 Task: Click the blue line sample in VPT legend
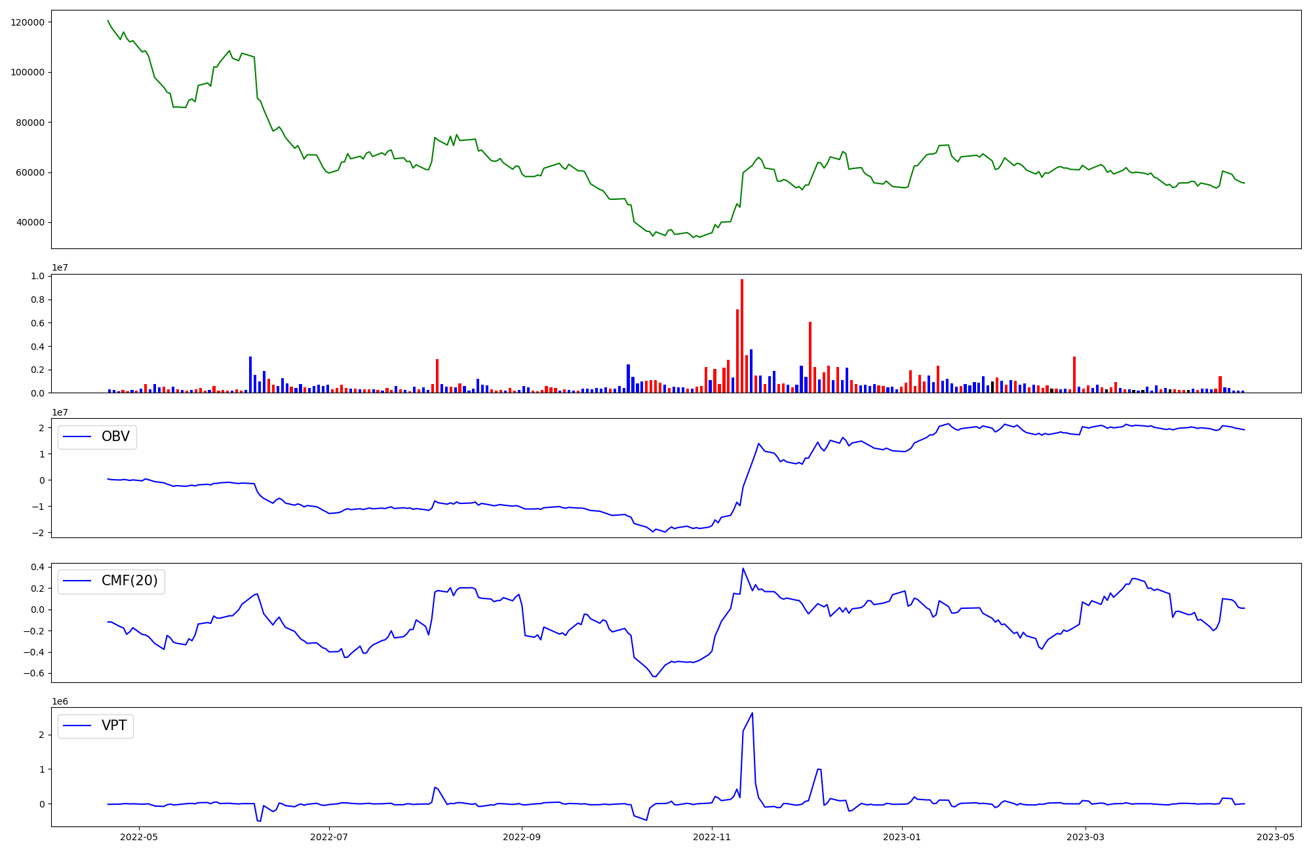pos(77,726)
